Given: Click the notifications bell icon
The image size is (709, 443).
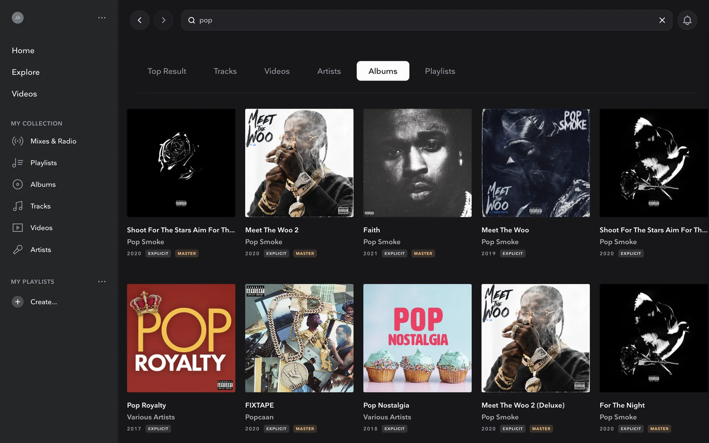Looking at the screenshot, I should pos(687,20).
